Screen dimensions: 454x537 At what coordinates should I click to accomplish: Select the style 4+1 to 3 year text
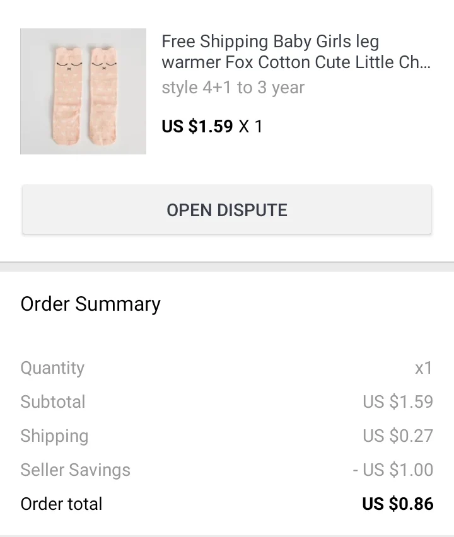coord(233,88)
